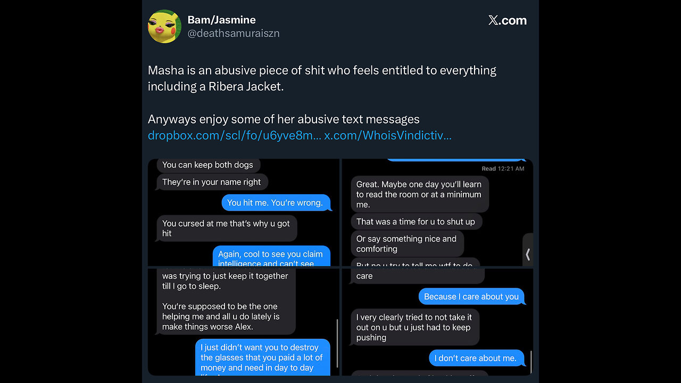Viewport: 681px width, 383px height.
Task: Select the "Because I care about you" bubble
Action: [x=471, y=297]
